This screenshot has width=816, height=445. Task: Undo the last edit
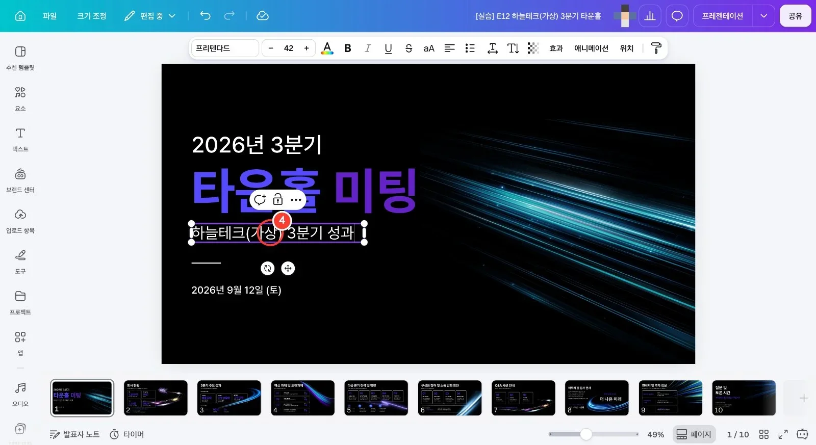[x=205, y=16]
